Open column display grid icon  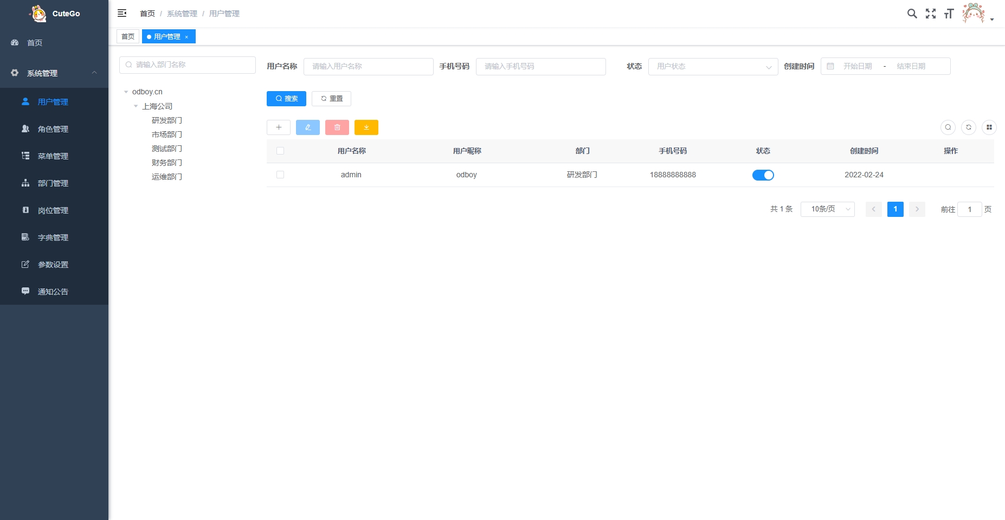(x=989, y=127)
